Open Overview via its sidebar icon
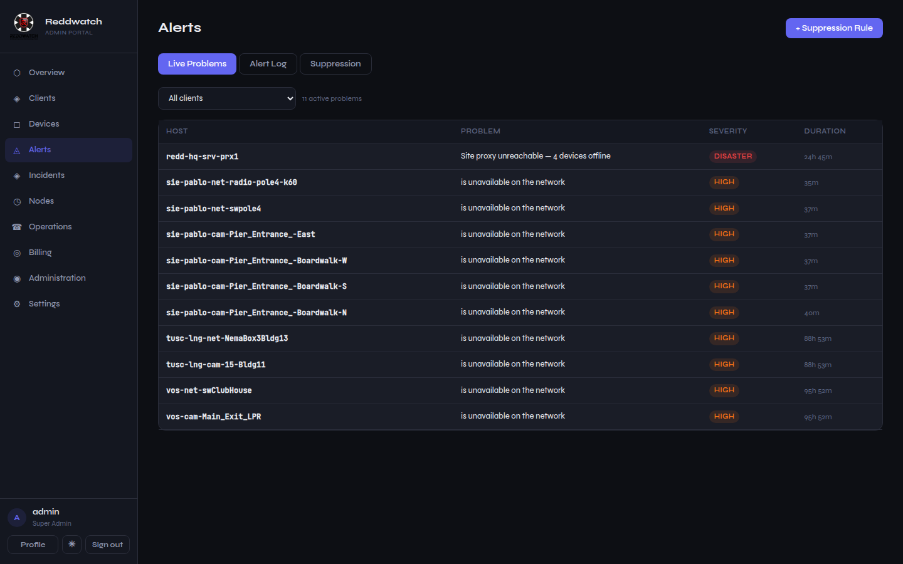Screen dimensions: 903x564 pos(17,73)
